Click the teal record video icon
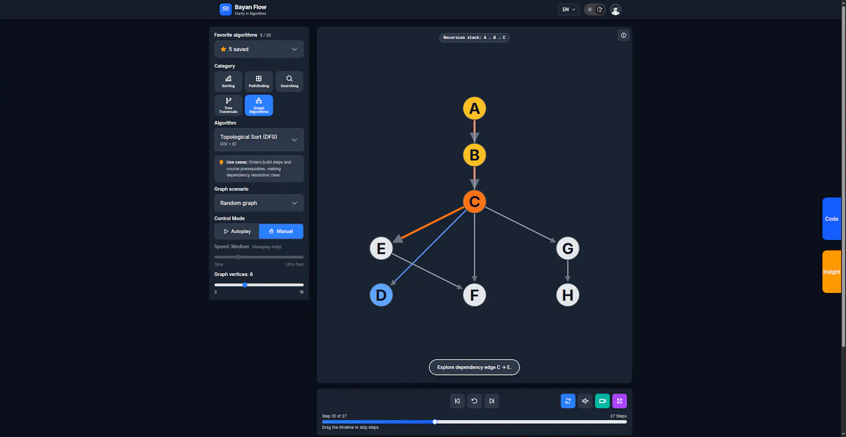The width and height of the screenshot is (846, 437). click(x=602, y=401)
